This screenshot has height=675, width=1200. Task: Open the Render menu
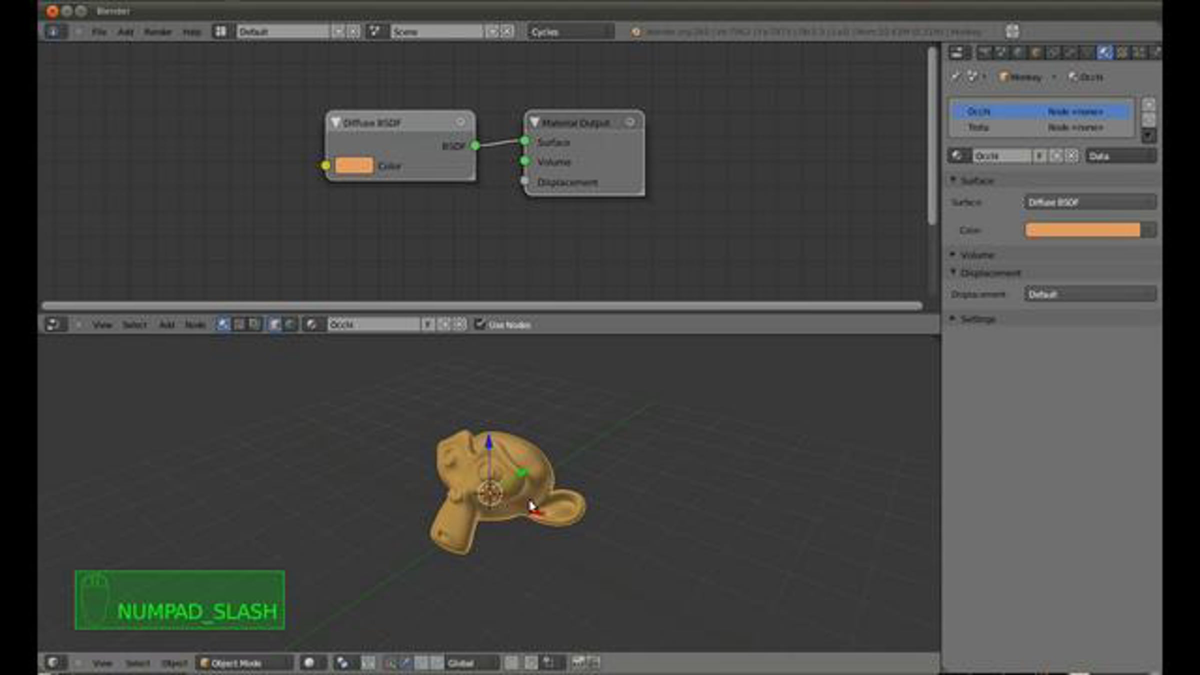157,32
